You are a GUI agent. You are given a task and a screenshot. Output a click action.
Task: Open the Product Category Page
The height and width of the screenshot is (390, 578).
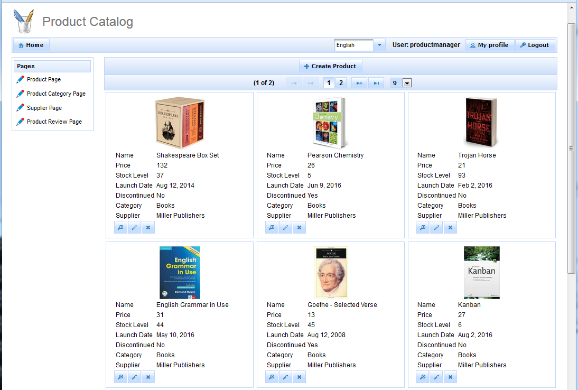pyautogui.click(x=56, y=94)
